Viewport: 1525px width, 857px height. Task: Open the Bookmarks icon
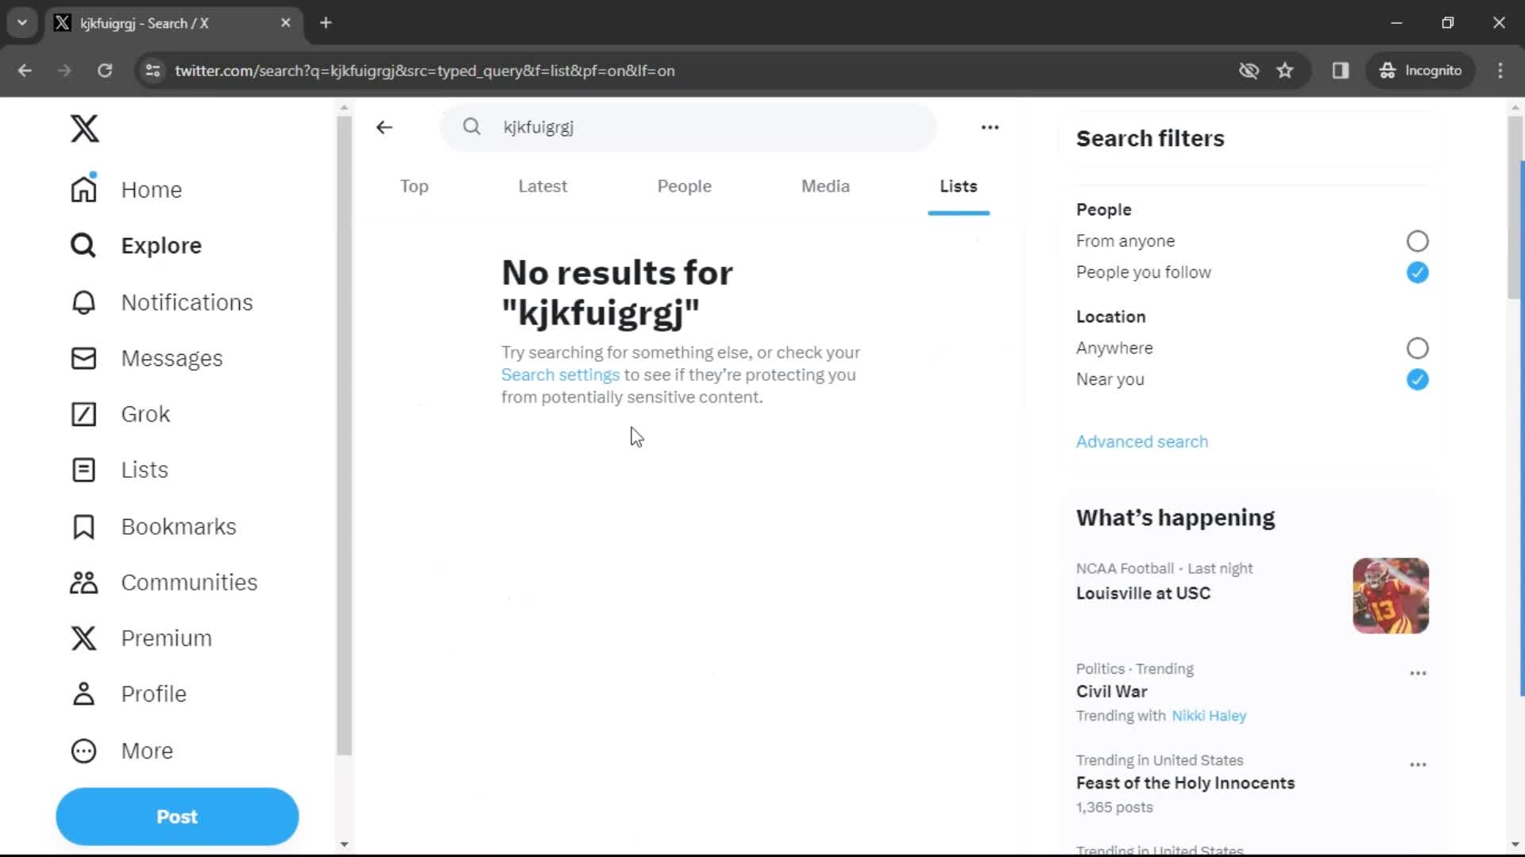pyautogui.click(x=83, y=525)
